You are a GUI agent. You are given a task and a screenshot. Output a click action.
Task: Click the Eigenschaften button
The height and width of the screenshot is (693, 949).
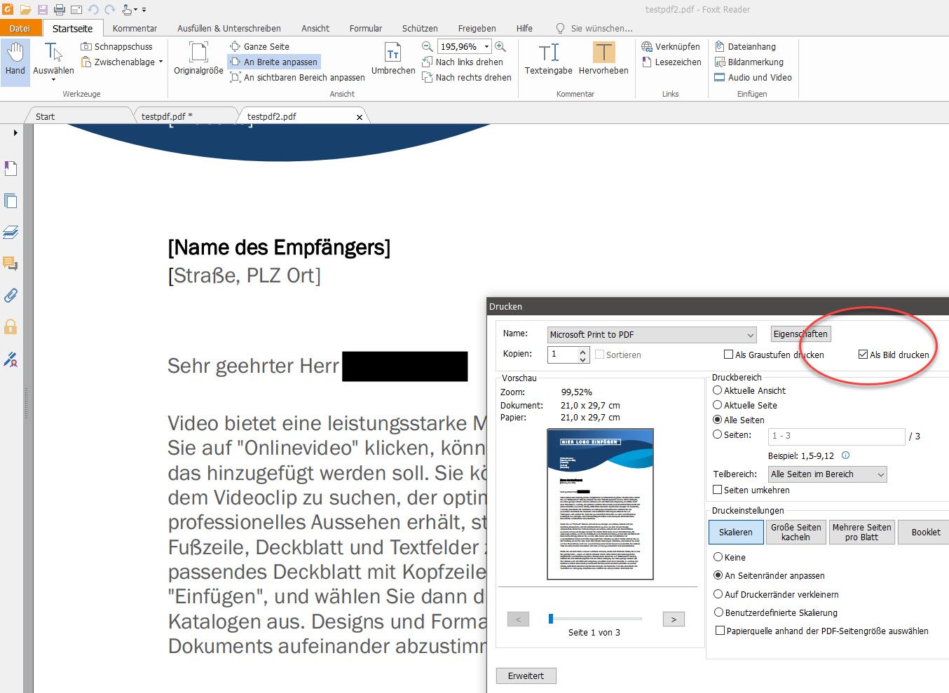800,334
